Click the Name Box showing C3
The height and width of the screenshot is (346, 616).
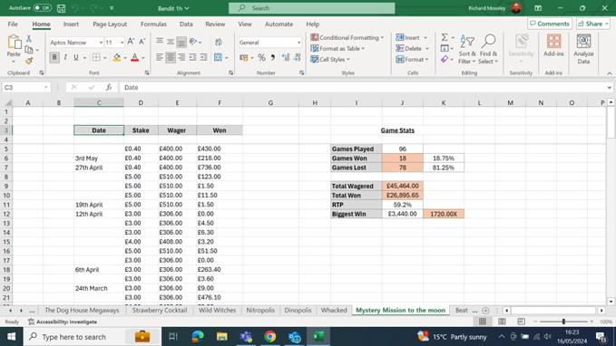tap(25, 87)
